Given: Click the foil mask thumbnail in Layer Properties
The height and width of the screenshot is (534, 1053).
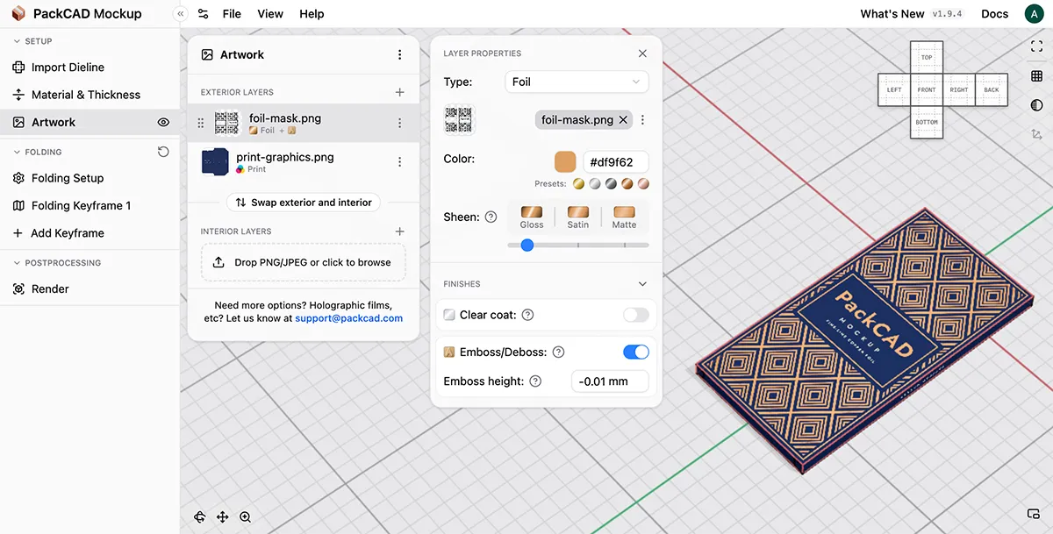Looking at the screenshot, I should click(x=459, y=120).
